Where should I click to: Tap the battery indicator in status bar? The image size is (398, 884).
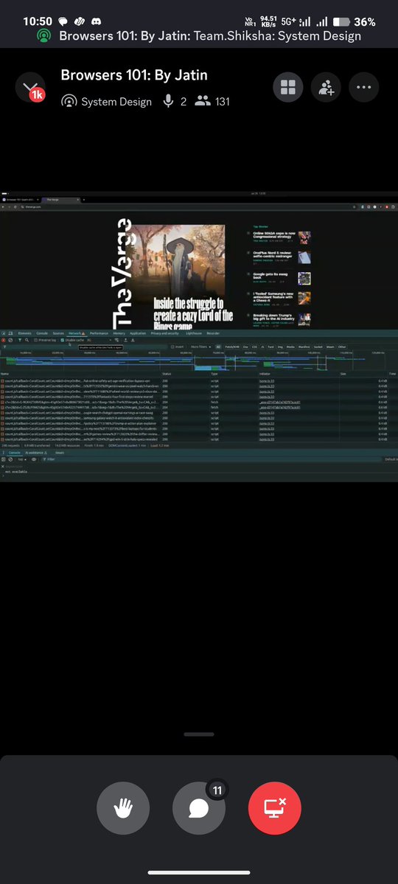tap(342, 22)
